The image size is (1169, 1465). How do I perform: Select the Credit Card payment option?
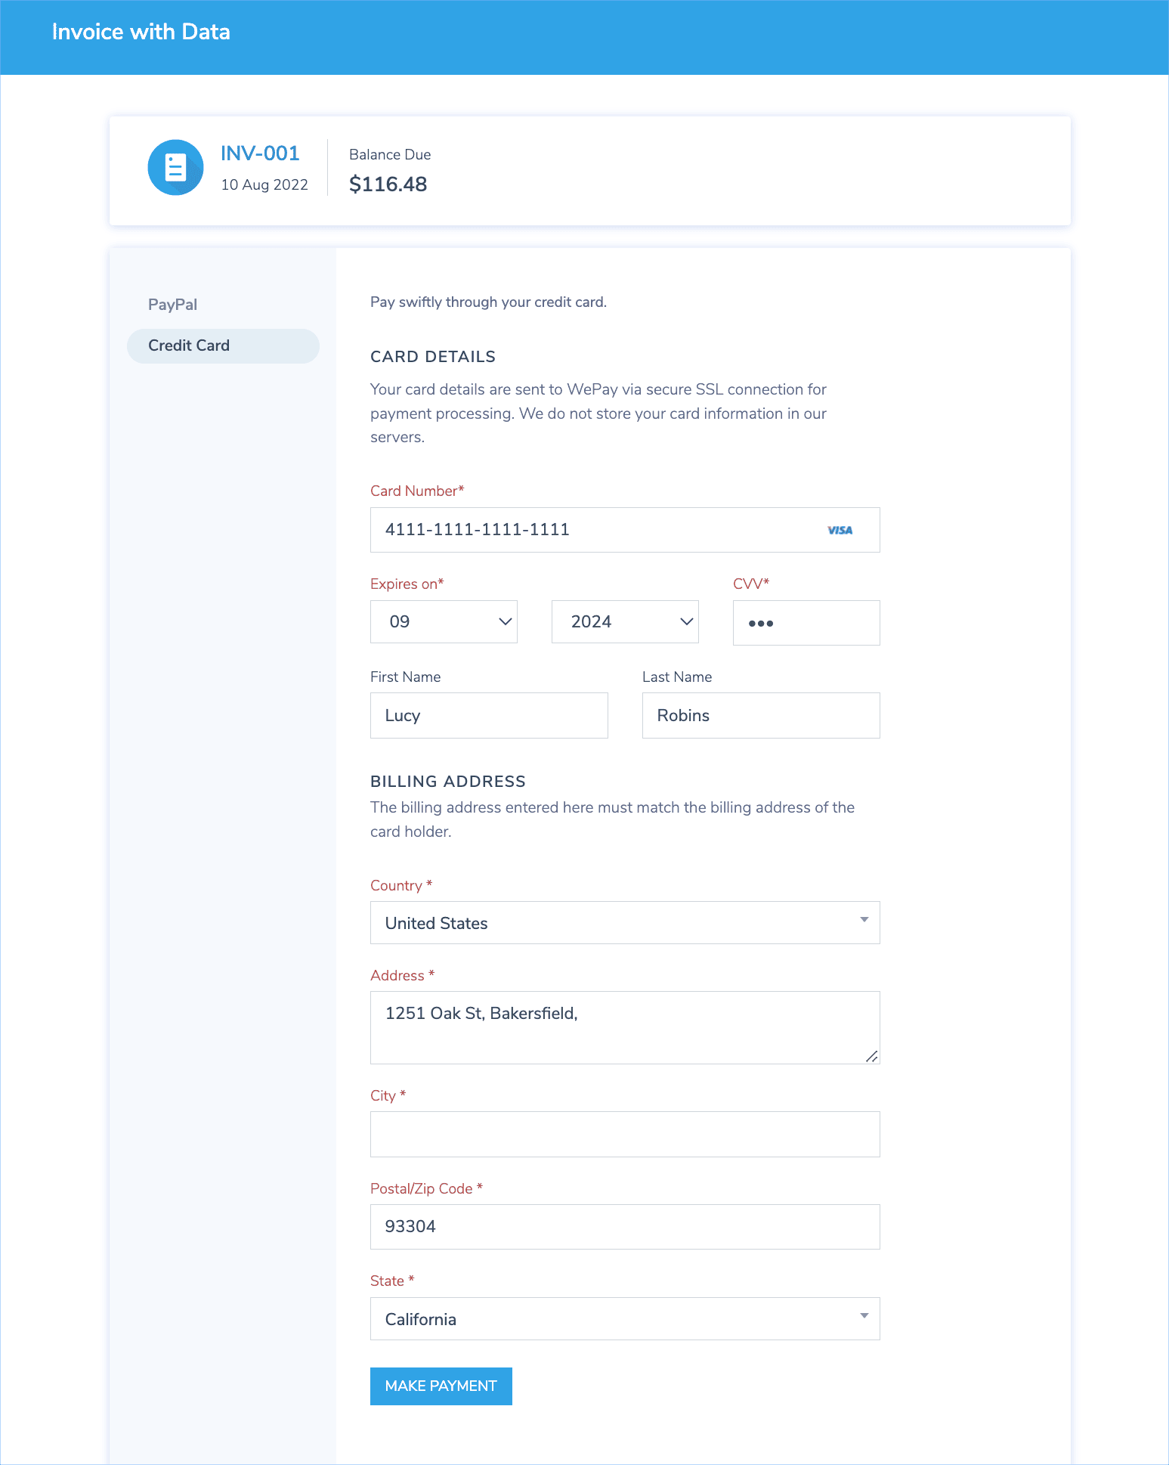[223, 345]
